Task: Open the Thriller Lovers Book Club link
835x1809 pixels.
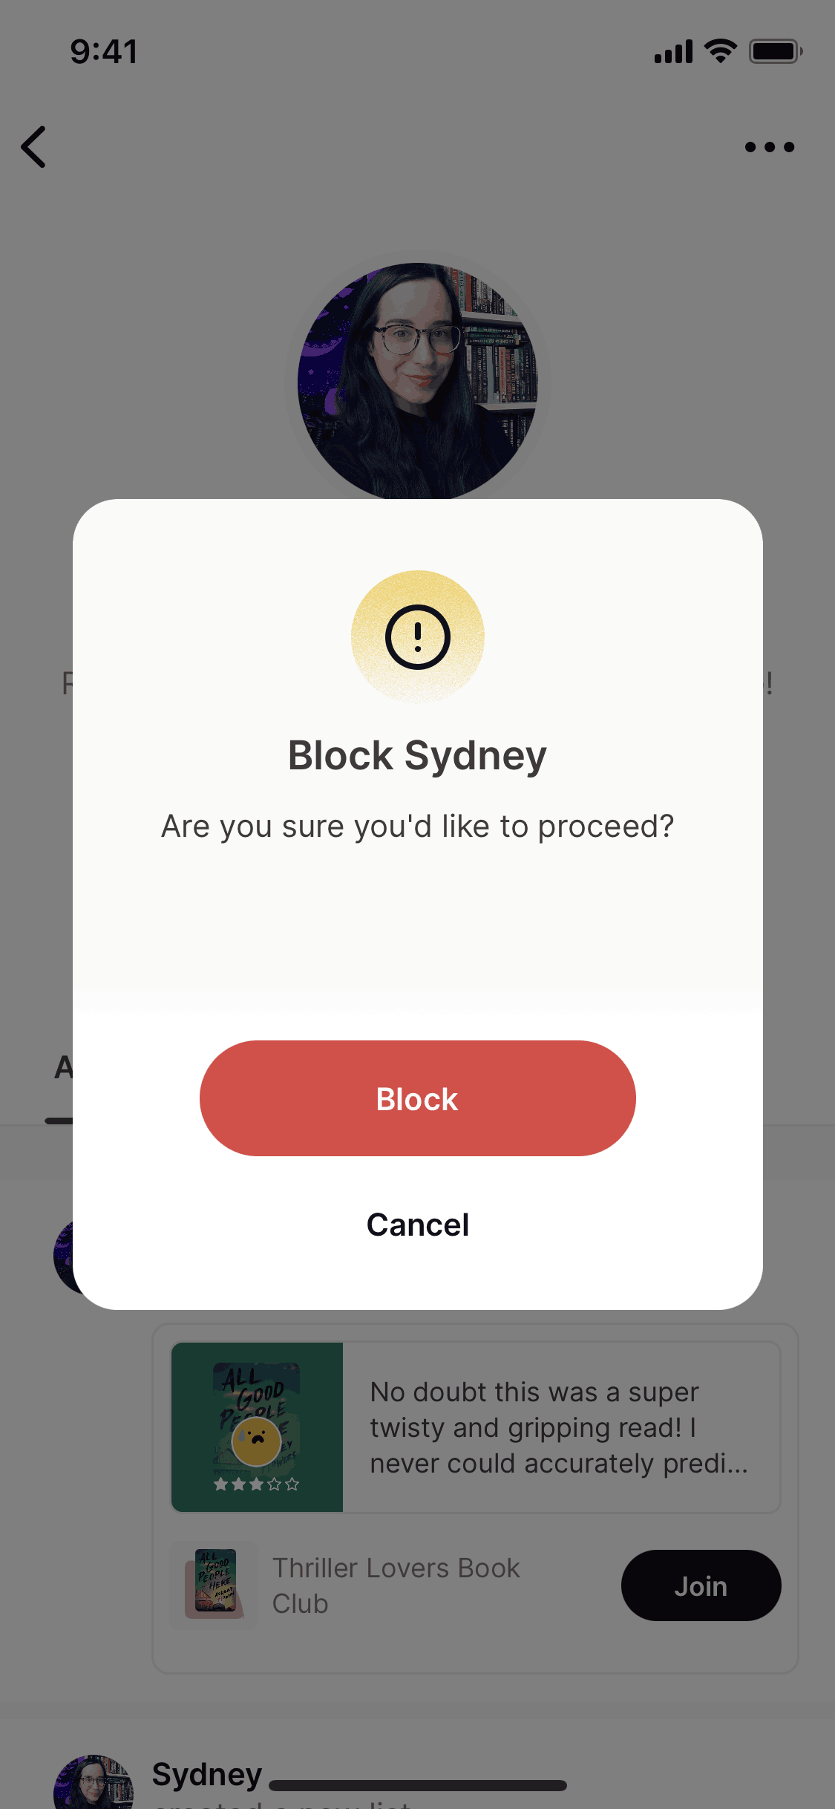Action: pos(396,1585)
